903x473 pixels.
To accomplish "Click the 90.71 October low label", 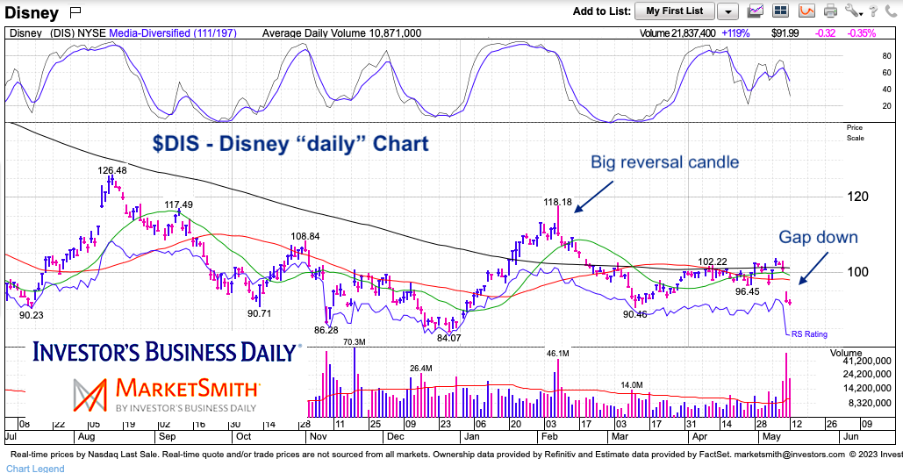I will point(259,314).
